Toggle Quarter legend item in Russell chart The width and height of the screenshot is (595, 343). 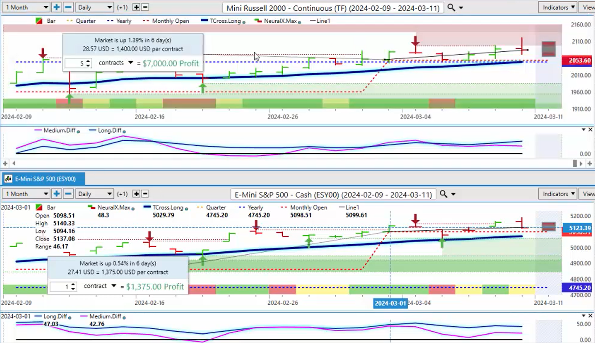point(81,21)
